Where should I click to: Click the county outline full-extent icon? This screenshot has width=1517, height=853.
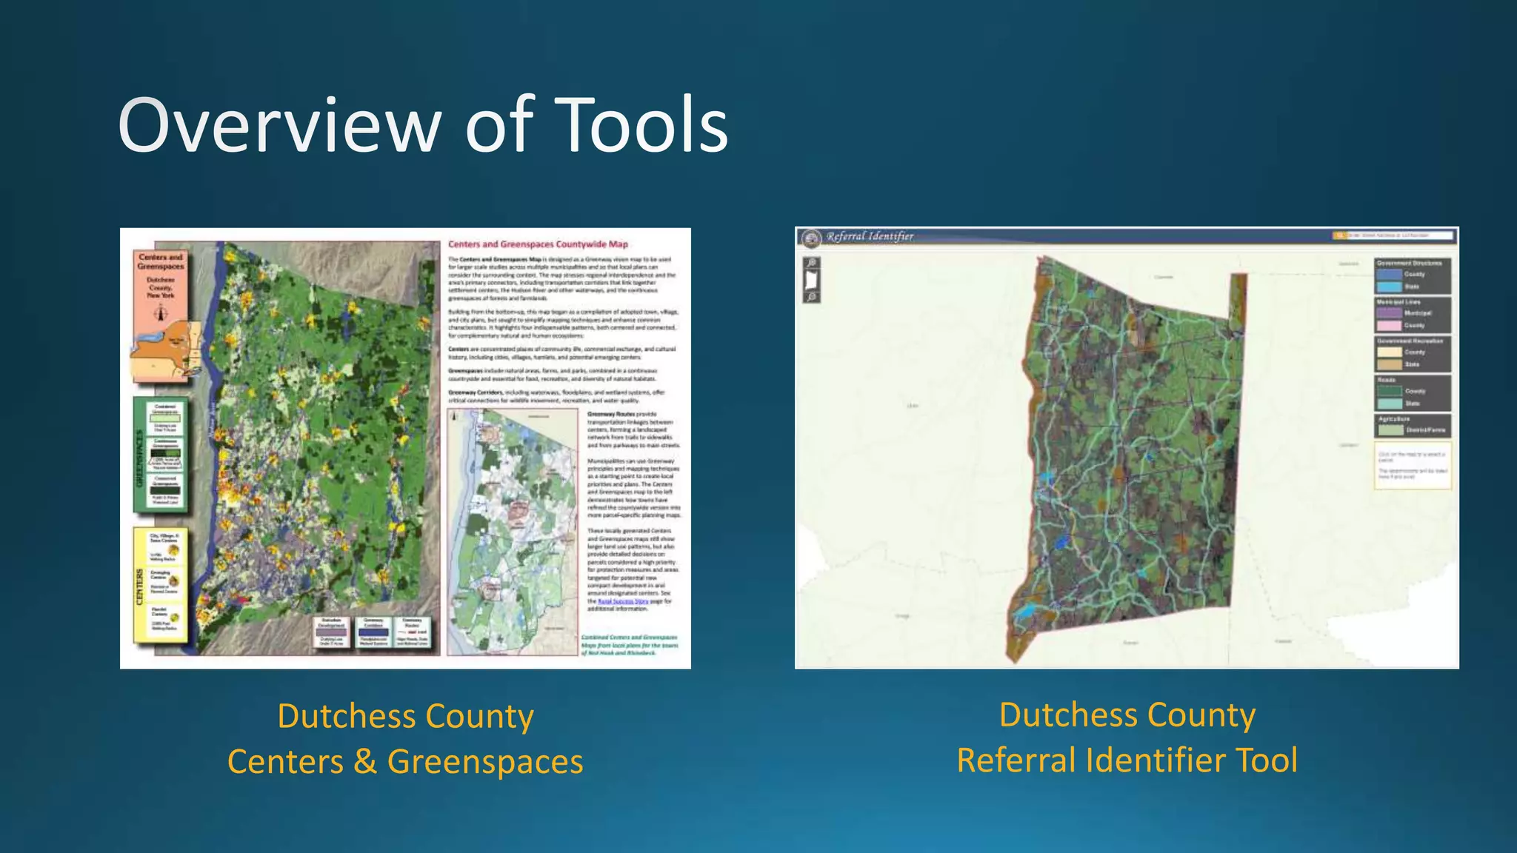tap(812, 280)
